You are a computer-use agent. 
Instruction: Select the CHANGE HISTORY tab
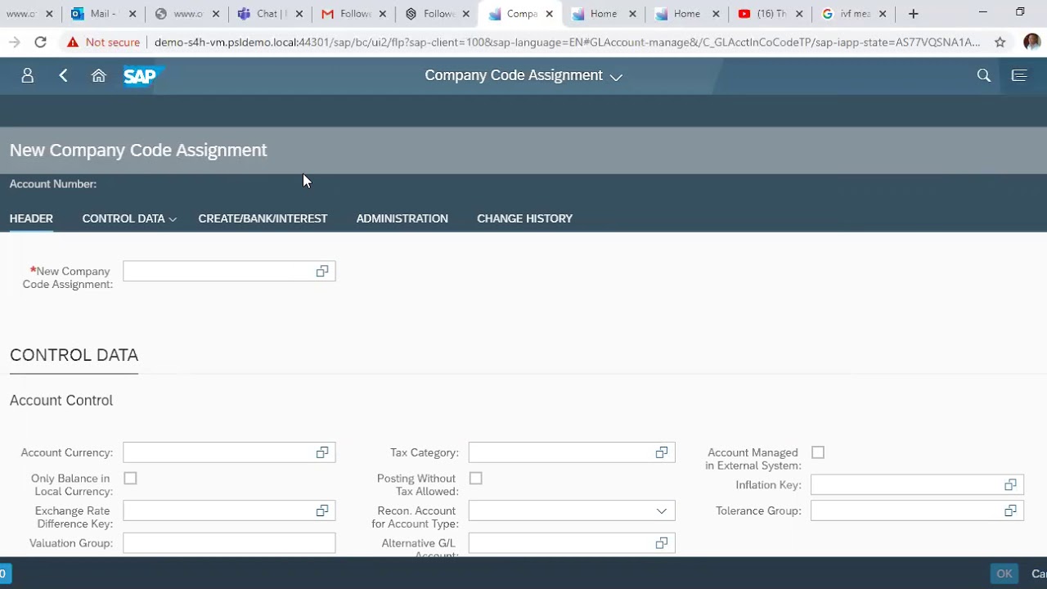(524, 218)
